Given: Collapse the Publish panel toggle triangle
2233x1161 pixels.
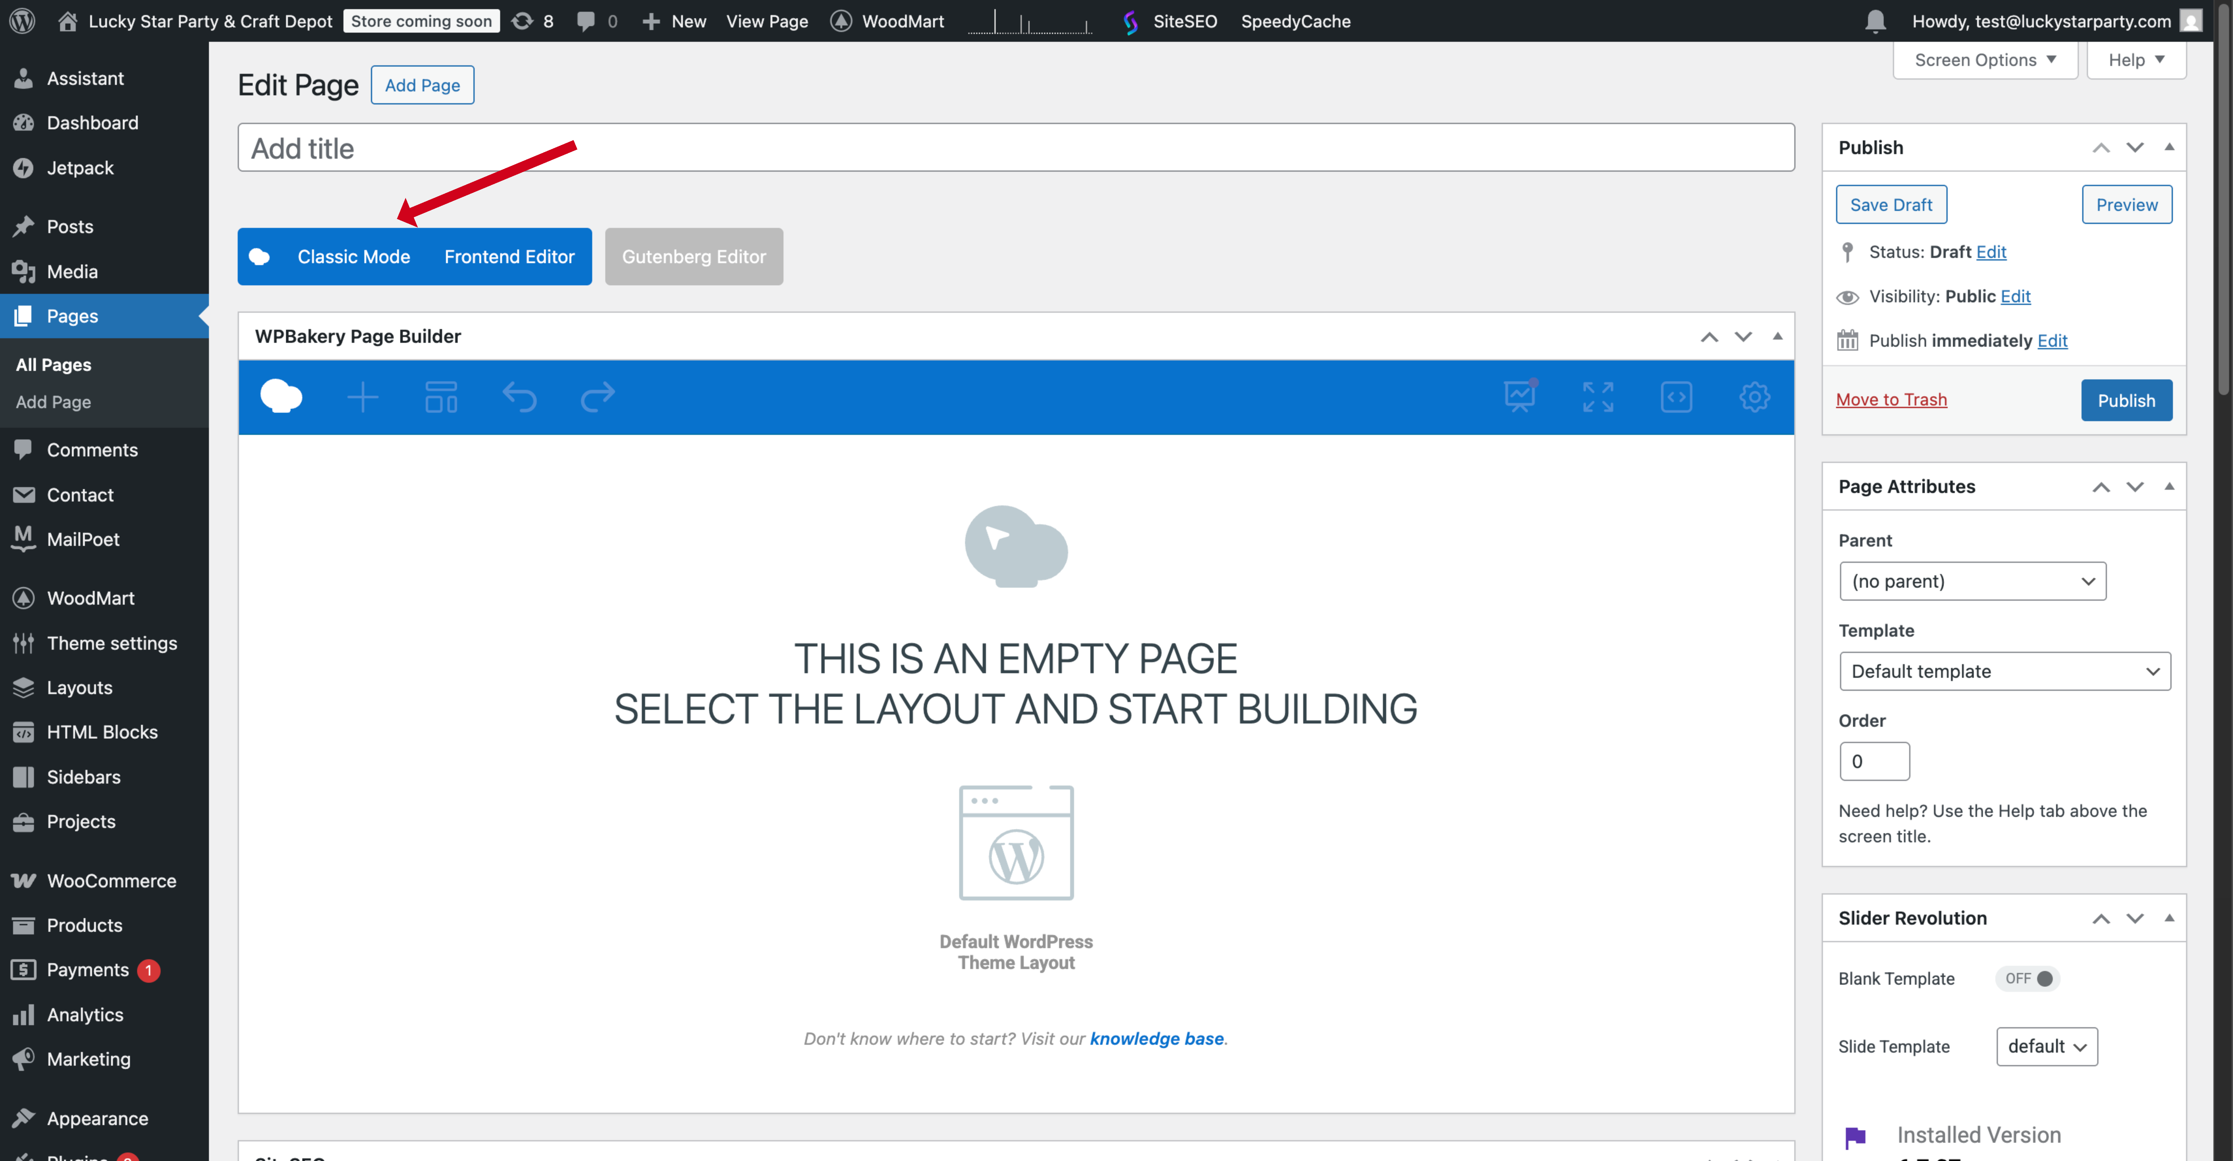Looking at the screenshot, I should 2169,147.
